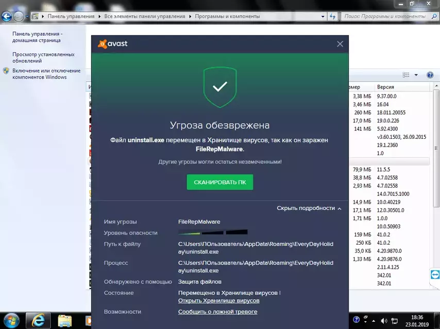Viewport: 440px width, 329px height.
Task: Open Панель управления - домашняя страница link
Action: (37, 37)
